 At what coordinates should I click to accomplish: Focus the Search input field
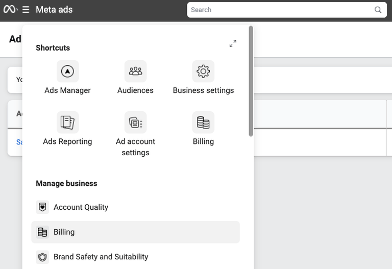(281, 10)
